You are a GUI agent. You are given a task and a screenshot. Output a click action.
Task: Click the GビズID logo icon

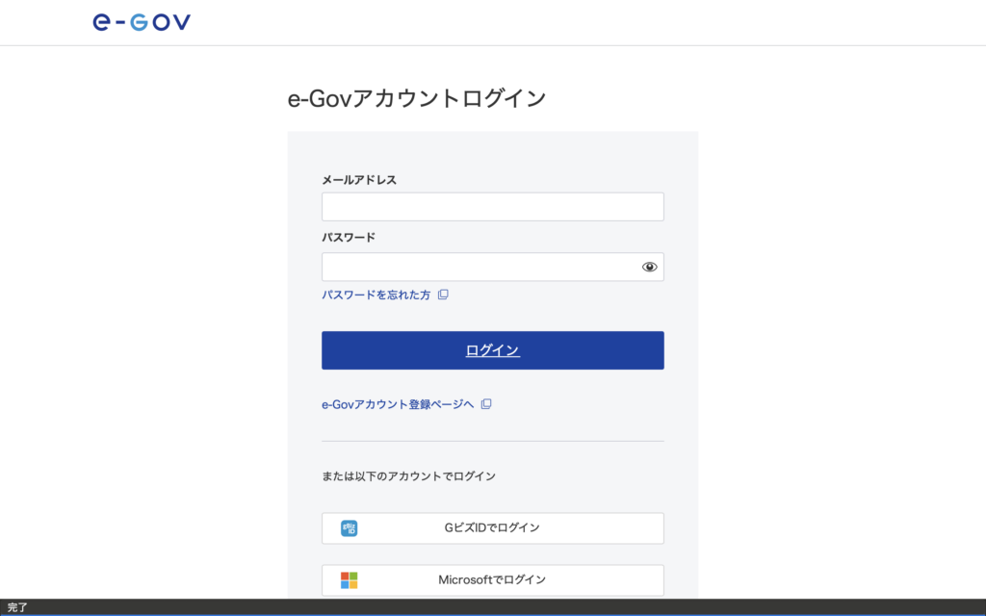pos(349,528)
